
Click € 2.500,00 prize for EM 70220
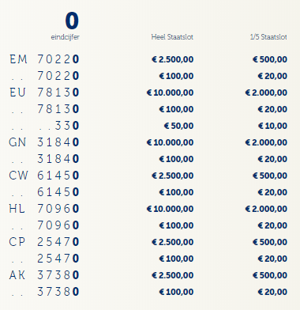pyautogui.click(x=173, y=59)
